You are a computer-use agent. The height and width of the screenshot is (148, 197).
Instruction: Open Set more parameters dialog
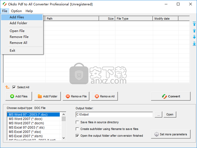171,134
